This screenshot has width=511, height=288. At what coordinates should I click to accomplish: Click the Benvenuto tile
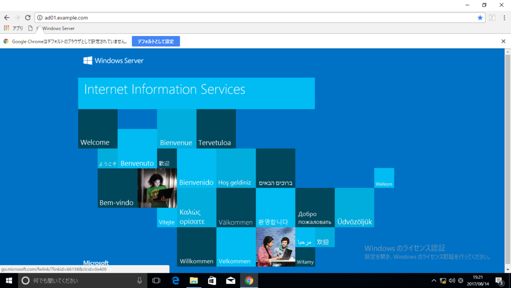(x=137, y=148)
